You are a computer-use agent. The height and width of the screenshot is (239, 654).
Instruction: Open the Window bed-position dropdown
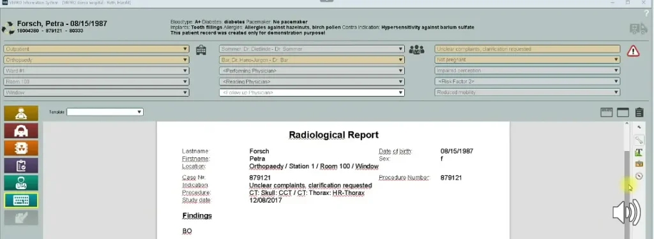click(96, 92)
